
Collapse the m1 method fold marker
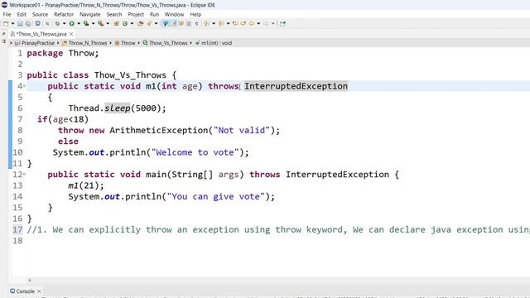(24, 86)
